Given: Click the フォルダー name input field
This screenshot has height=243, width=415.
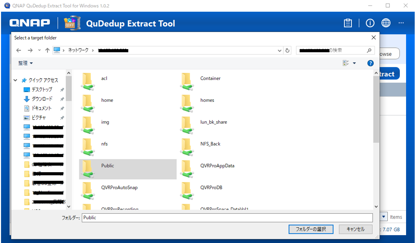Looking at the screenshot, I should pyautogui.click(x=227, y=218).
